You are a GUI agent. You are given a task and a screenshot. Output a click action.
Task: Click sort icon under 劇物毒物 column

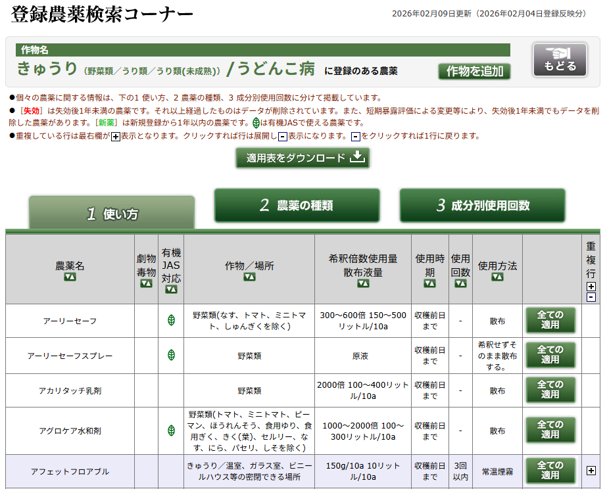point(146,283)
